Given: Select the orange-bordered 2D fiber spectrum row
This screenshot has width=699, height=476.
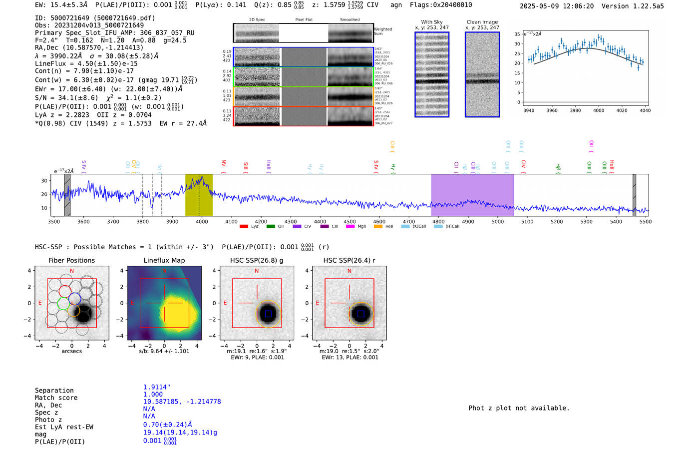Looking at the screenshot, I should click(304, 96).
